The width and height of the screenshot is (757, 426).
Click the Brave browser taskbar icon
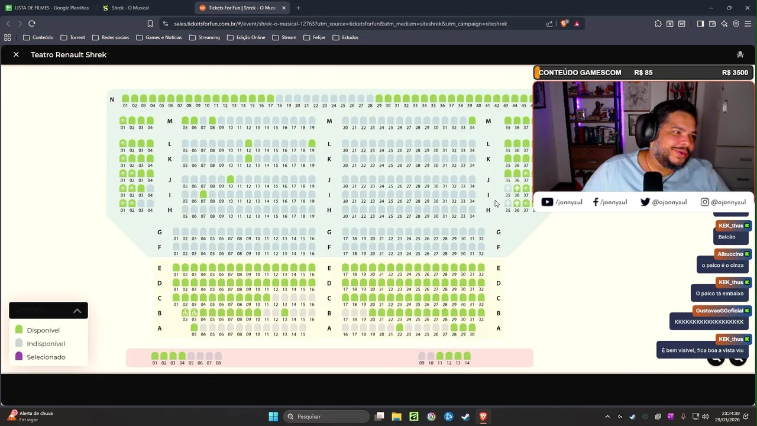pyautogui.click(x=483, y=417)
